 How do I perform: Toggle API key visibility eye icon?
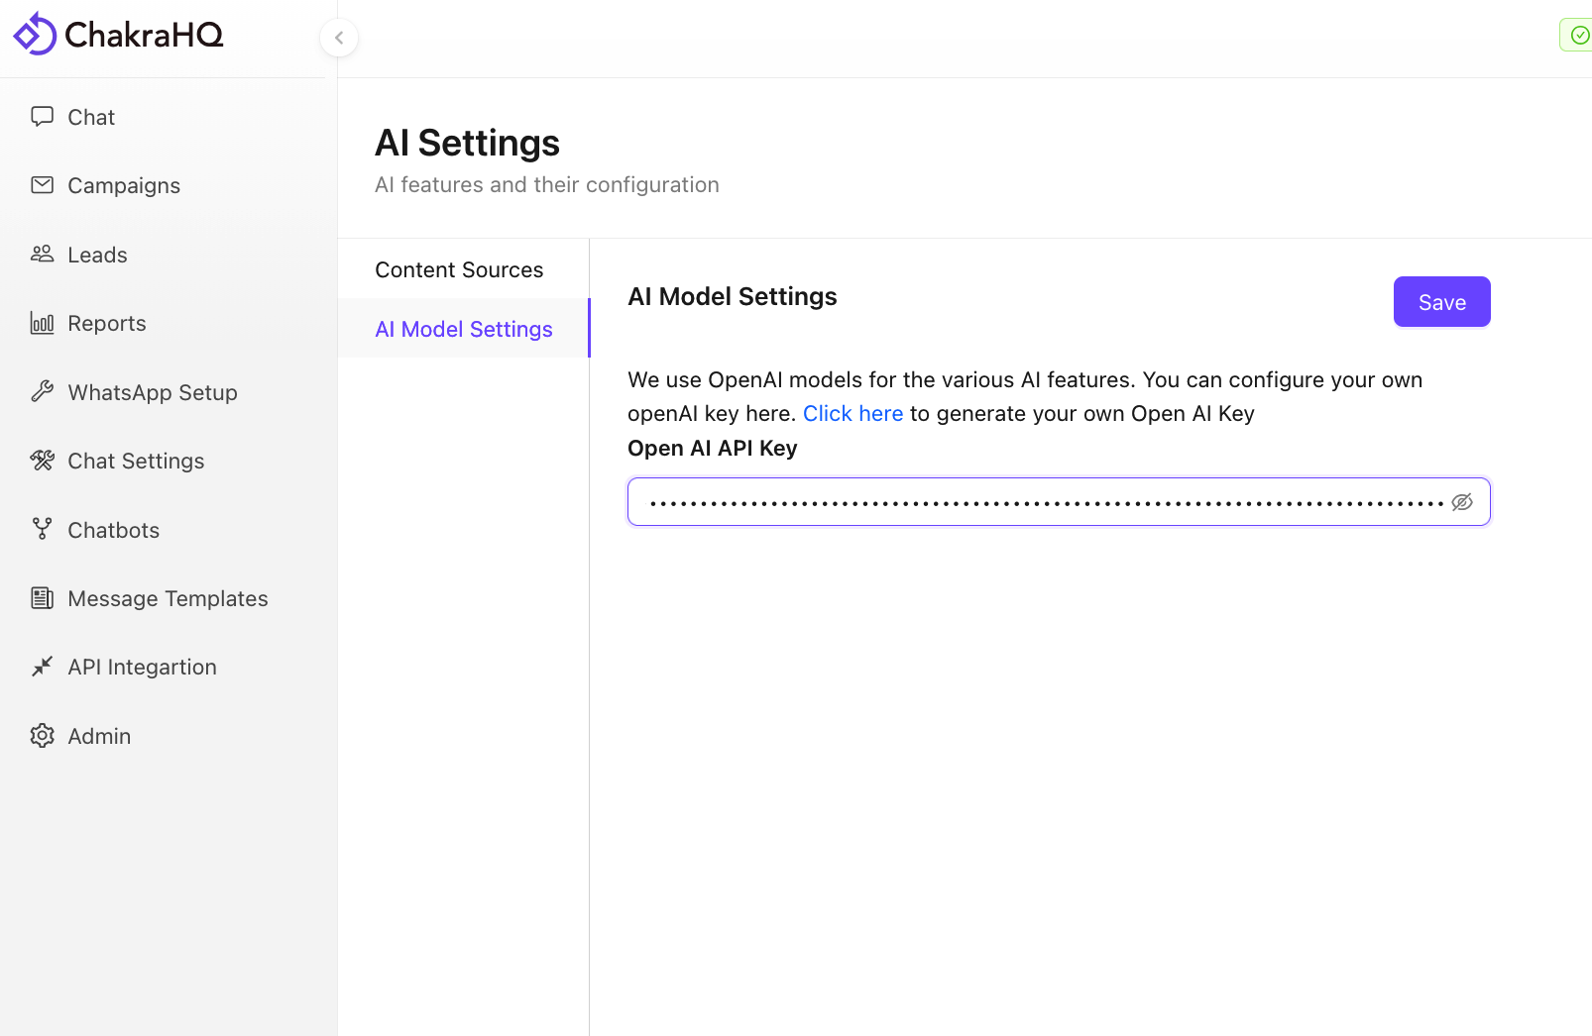coord(1462,502)
